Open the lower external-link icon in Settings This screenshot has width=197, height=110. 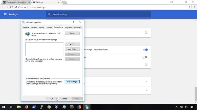(146, 64)
